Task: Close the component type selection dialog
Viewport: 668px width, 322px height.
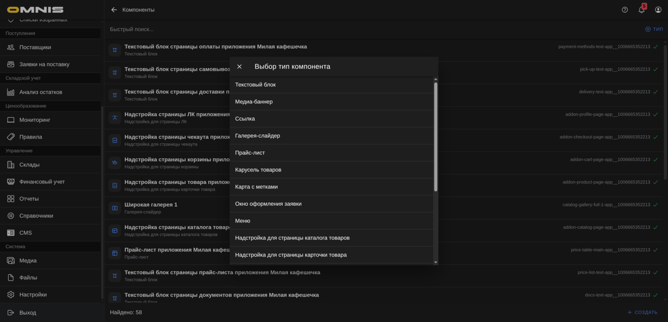Action: [x=239, y=66]
